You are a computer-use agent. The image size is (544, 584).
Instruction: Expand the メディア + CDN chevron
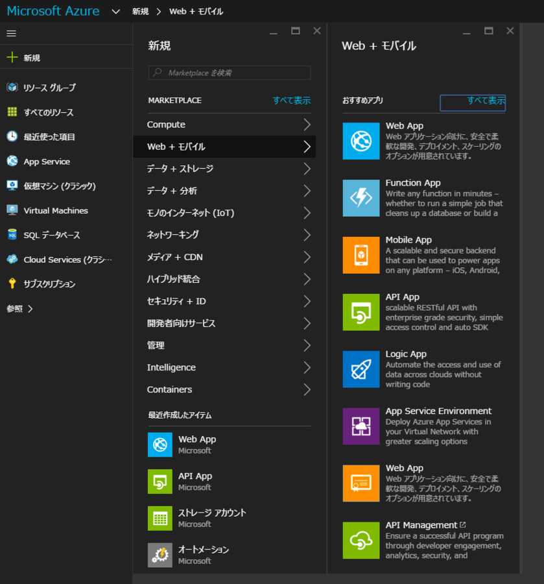(307, 257)
